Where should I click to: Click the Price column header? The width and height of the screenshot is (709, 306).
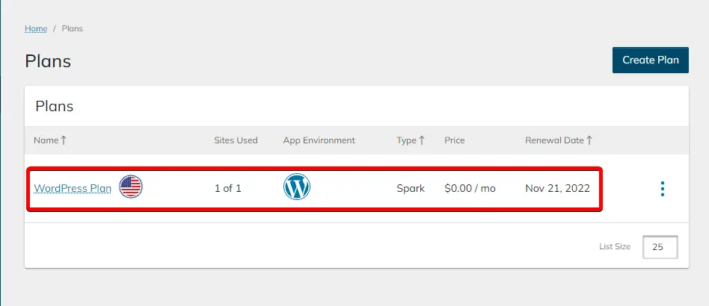click(x=455, y=140)
